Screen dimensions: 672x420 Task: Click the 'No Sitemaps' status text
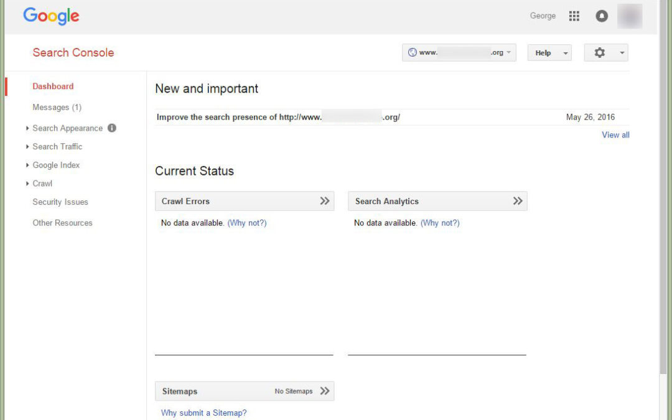click(x=294, y=391)
